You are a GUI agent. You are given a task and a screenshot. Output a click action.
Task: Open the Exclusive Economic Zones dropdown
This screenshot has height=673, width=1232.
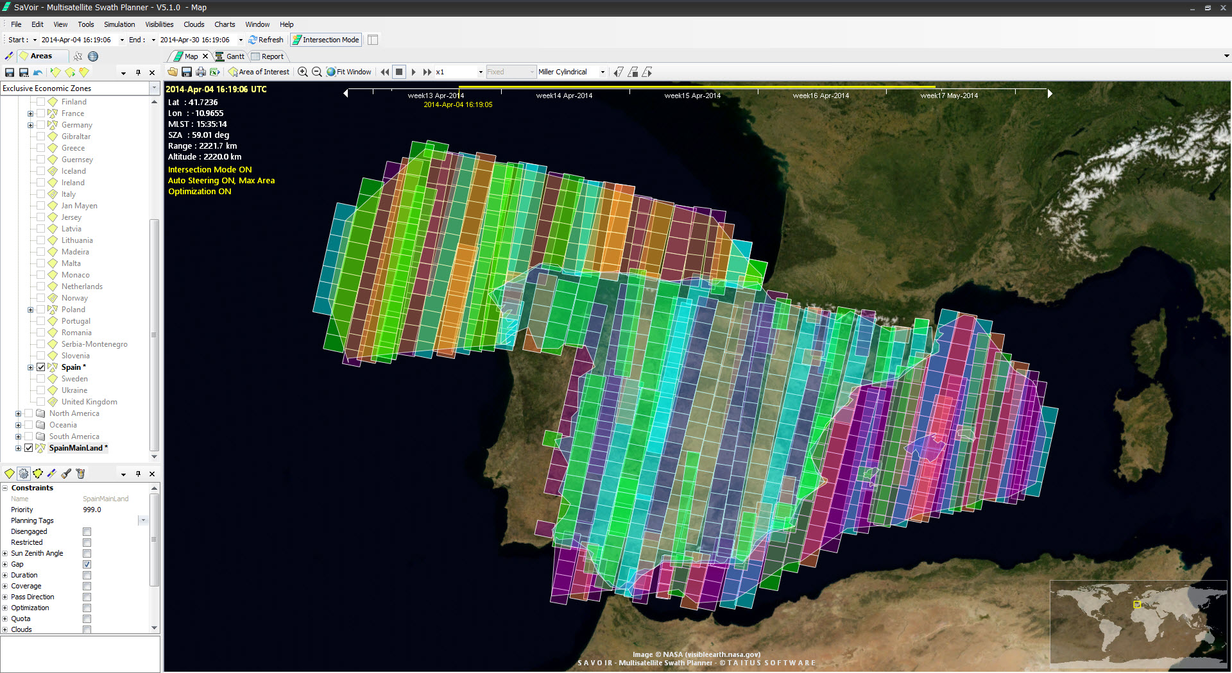coord(154,88)
